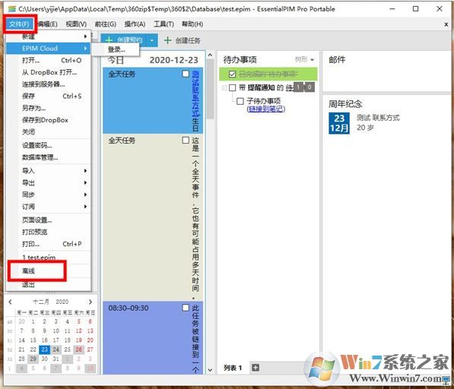The height and width of the screenshot is (389, 454).
Task: Click the 23 12月 anniversary date icon
Action: pos(339,123)
